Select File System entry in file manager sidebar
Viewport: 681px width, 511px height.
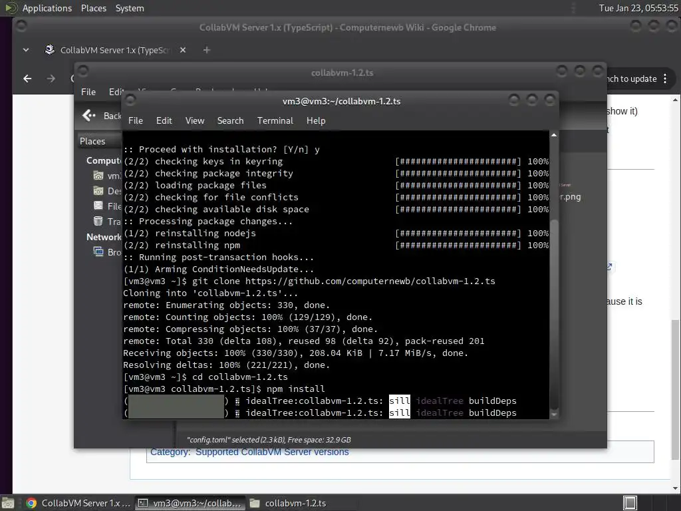point(107,206)
